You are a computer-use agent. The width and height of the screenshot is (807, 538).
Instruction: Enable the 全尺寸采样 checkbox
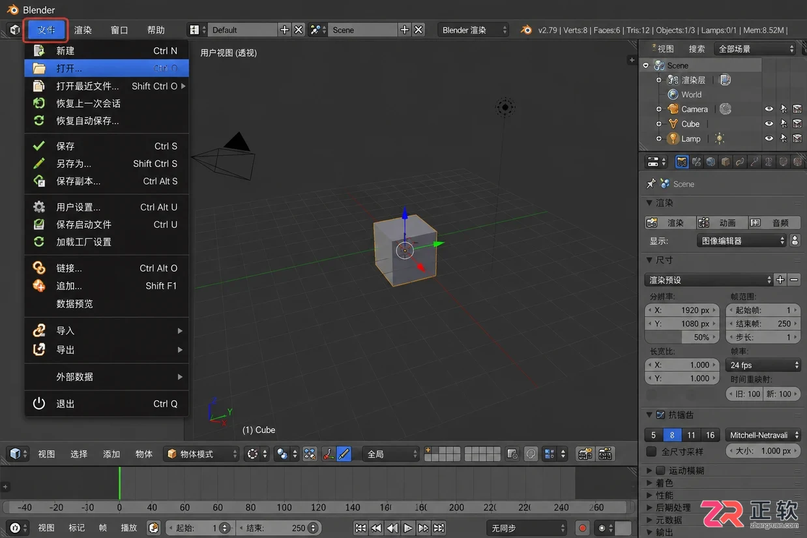(651, 451)
